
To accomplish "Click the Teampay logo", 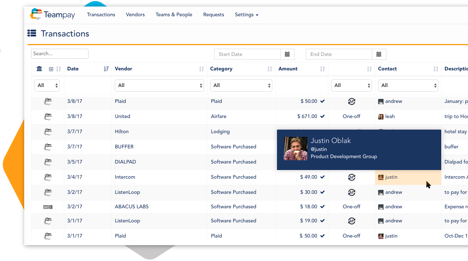I will pyautogui.click(x=53, y=14).
